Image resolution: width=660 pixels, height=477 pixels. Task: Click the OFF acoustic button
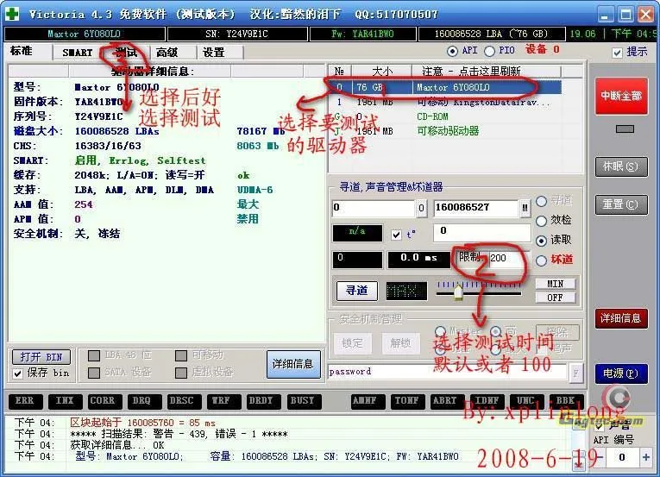[x=556, y=298]
